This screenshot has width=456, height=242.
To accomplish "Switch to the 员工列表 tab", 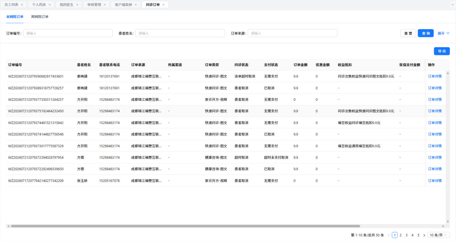I will 11,5.
